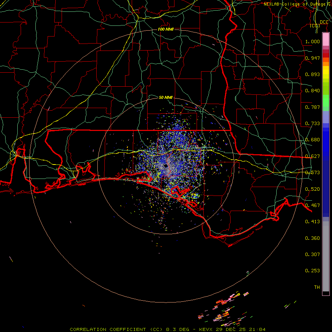Select the 0.467 legend value
Image resolution: width=332 pixels, height=332 pixels.
pos(312,205)
